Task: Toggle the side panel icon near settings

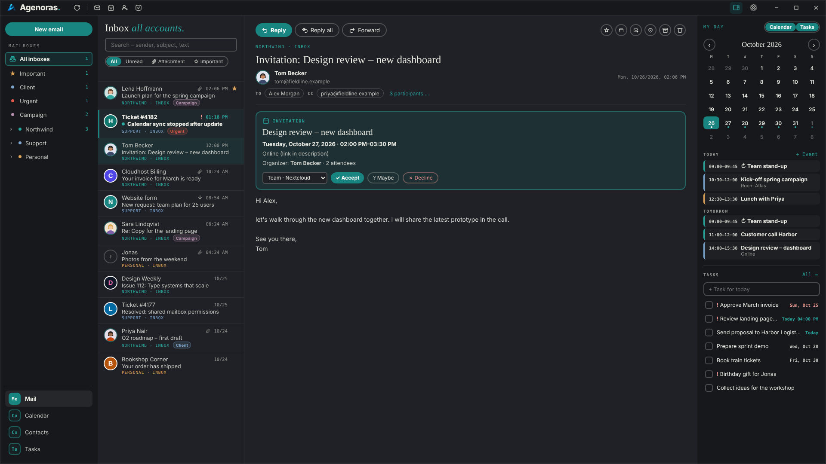Action: click(736, 8)
